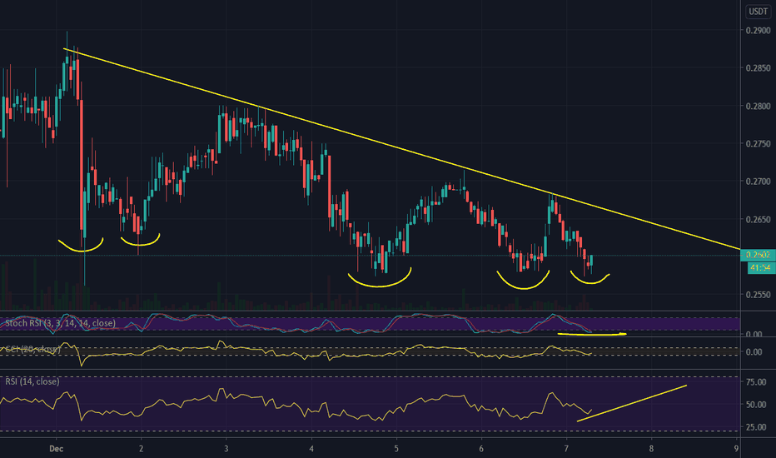Click the 0.2850 price axis label

[x=758, y=68]
